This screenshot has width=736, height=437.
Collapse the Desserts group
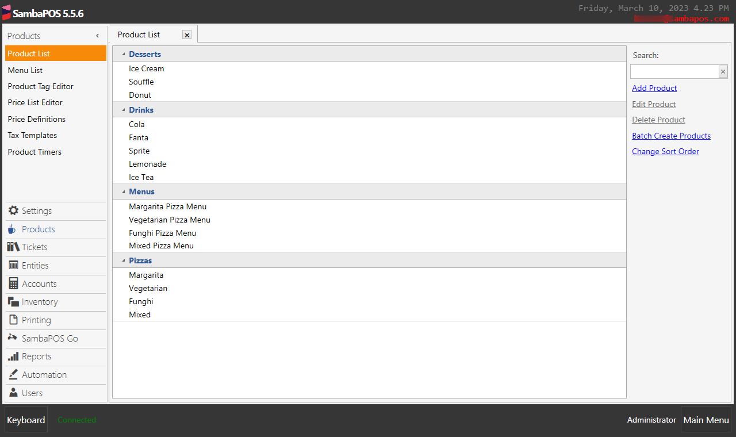coord(124,54)
